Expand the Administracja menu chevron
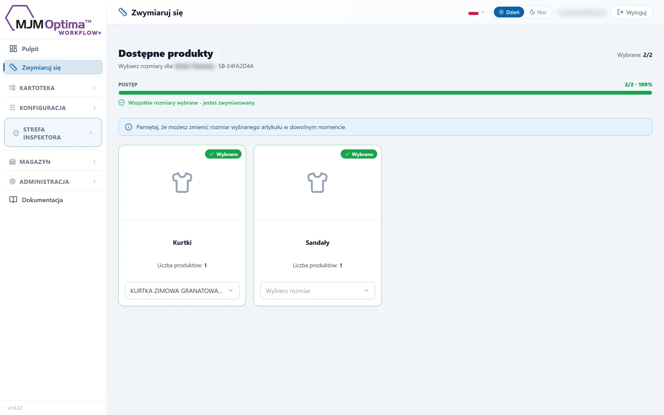The image size is (664, 415). pos(94,181)
